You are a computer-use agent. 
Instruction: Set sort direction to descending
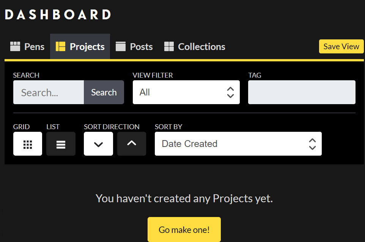pyautogui.click(x=99, y=144)
